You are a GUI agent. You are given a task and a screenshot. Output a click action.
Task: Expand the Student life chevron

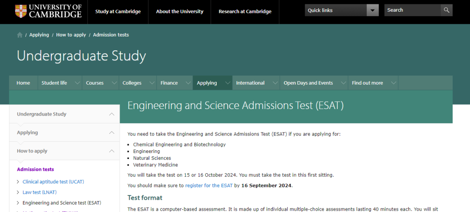[77, 83]
